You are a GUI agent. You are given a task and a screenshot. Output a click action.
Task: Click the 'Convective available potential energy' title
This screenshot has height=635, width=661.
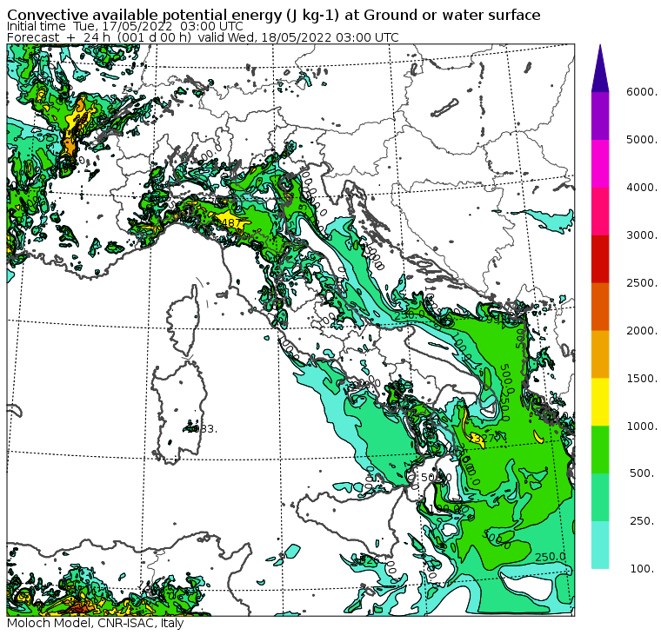274,15
